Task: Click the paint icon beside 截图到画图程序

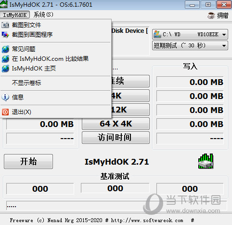Action: (5, 35)
